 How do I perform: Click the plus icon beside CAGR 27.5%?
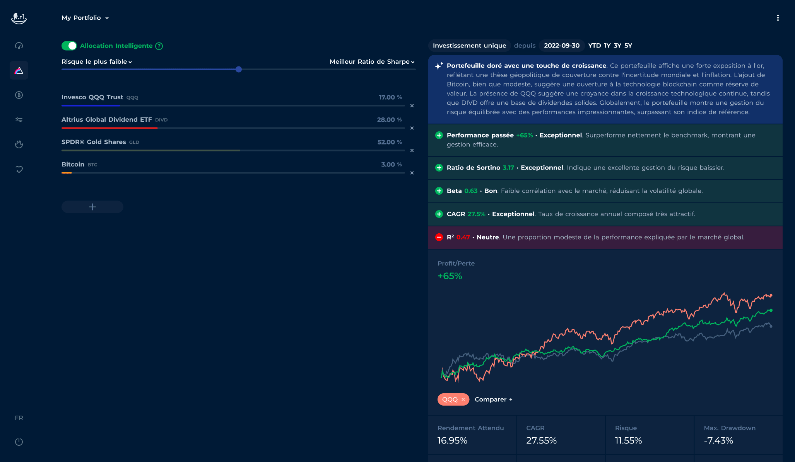click(439, 214)
